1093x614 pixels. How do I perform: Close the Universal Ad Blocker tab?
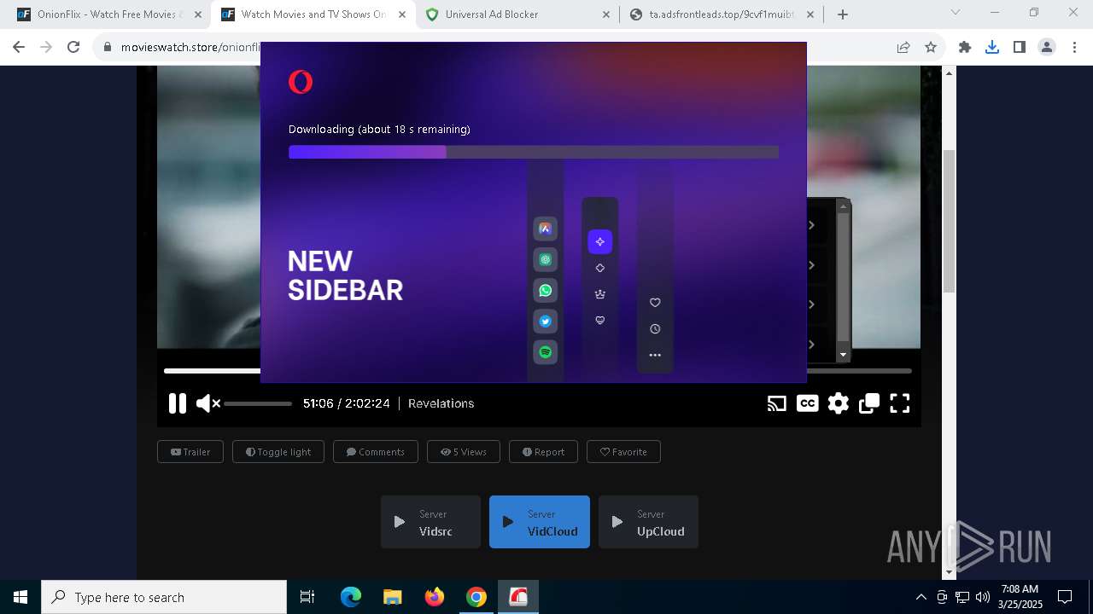click(606, 14)
